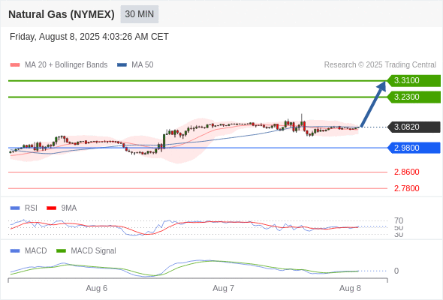Click the Aug 6 date axis label
Image resolution: width=443 pixels, height=300 pixels.
pos(97,288)
